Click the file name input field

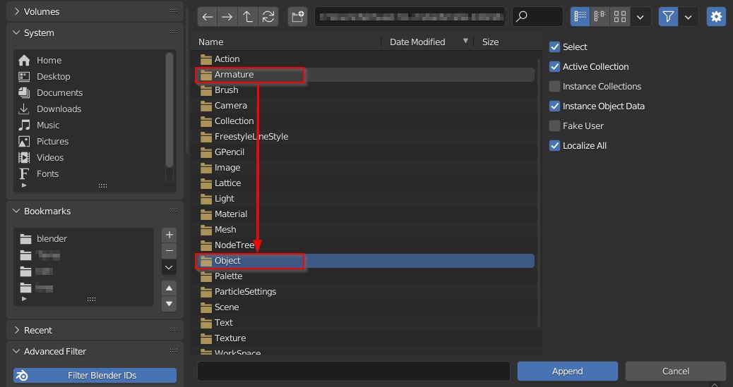point(353,371)
